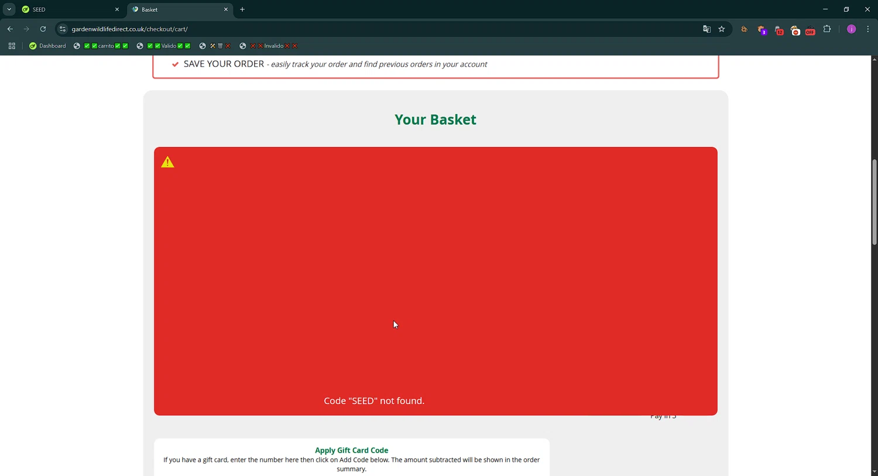This screenshot has height=476, width=878.
Task: Open the apps grid in bookmarks bar
Action: pos(12,46)
